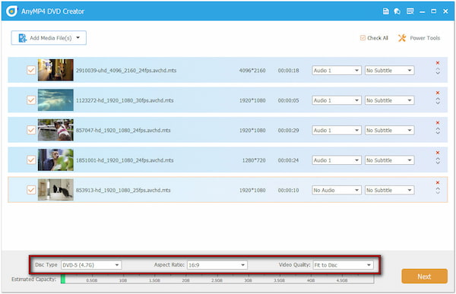Open Audio dropdown for 1123272-hd file

(337, 100)
